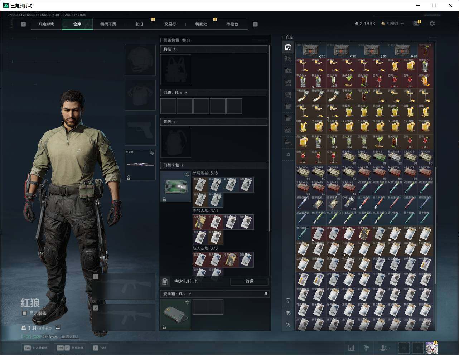Open the 部门 tab

[x=139, y=24]
